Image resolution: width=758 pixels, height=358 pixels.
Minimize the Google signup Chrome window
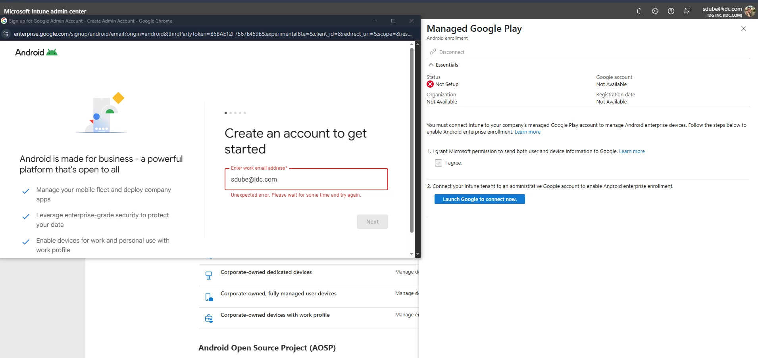375,21
